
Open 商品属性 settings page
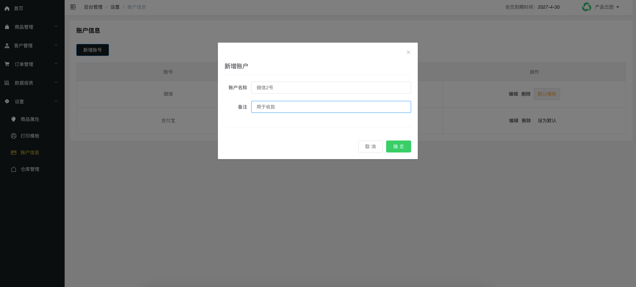coord(30,119)
